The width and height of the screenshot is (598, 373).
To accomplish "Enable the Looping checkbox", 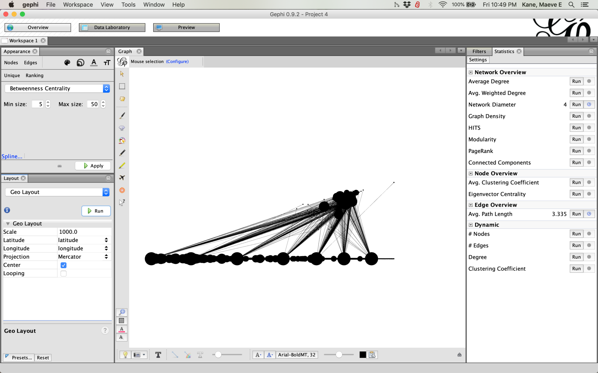I will pos(63,274).
